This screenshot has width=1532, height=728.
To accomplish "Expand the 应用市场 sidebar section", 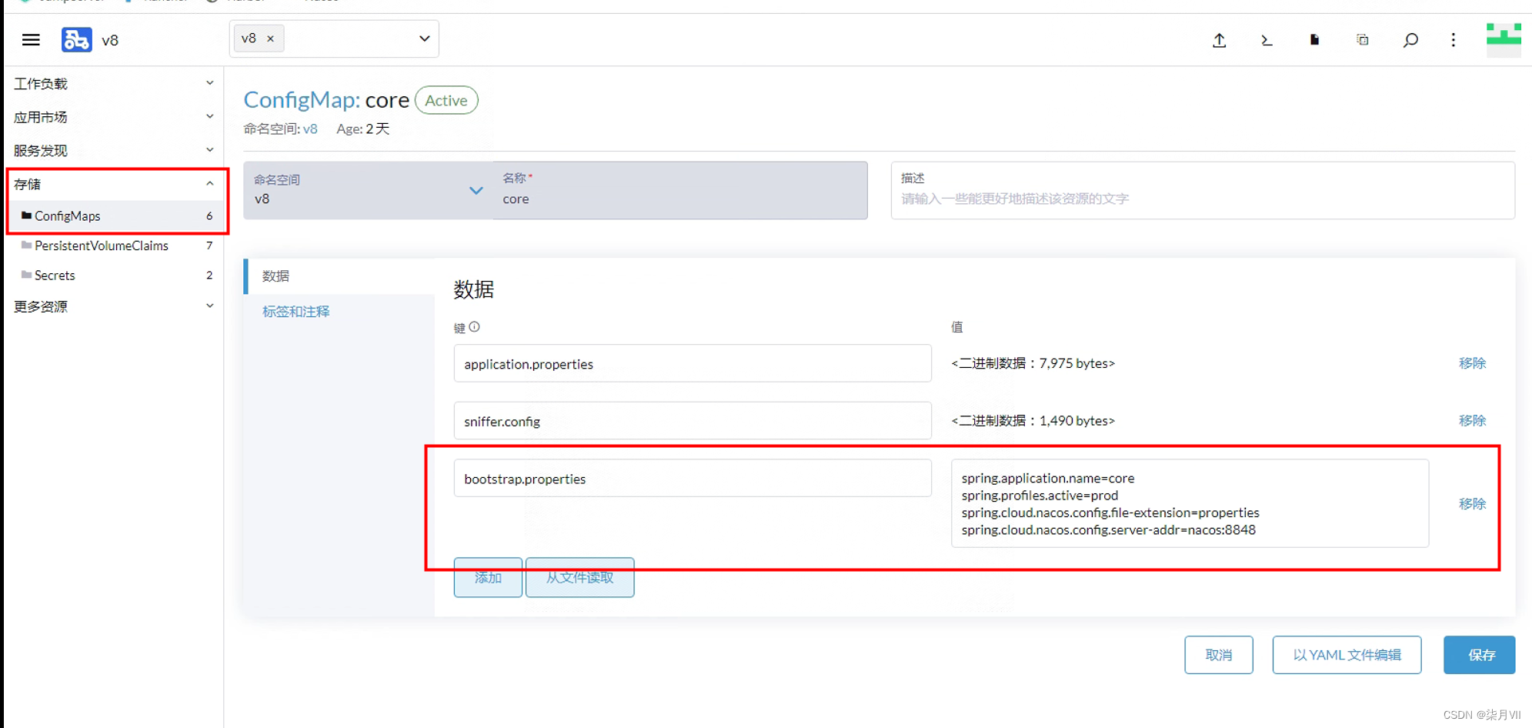I will pyautogui.click(x=113, y=117).
